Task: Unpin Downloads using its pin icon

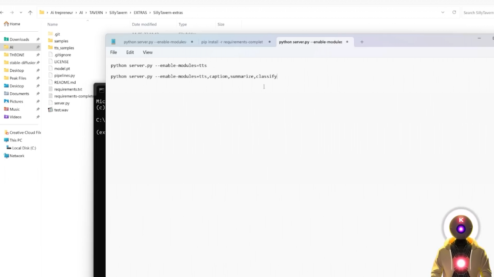Action: coord(38,39)
